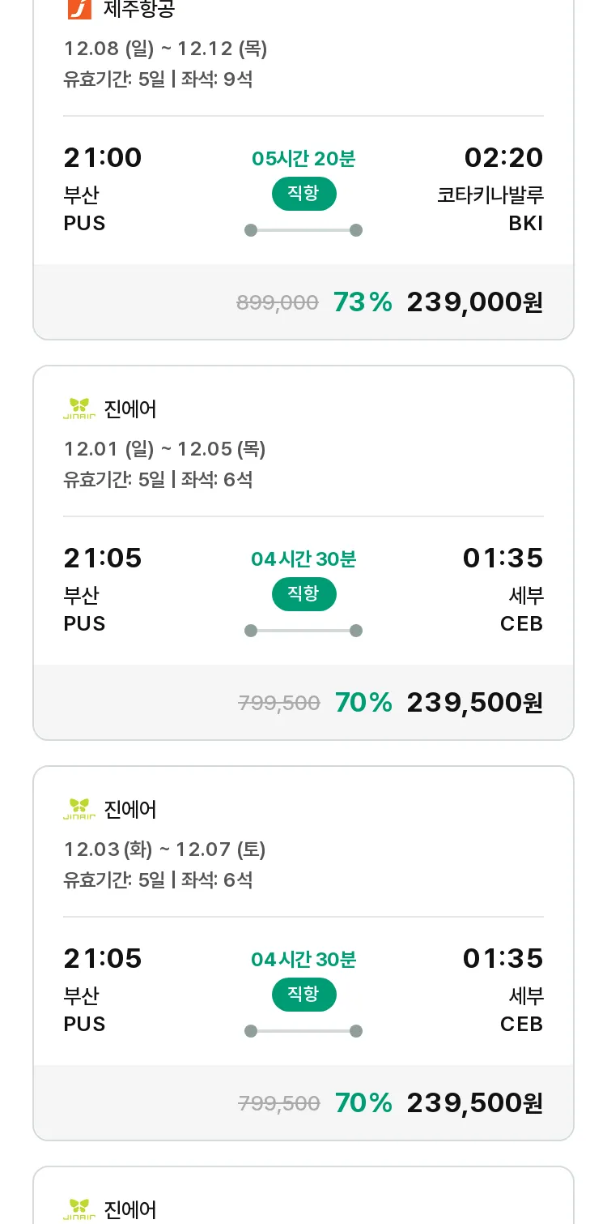This screenshot has width=607, height=1224.
Task: Tap the route line on Kota Kinabalu flight
Action: coord(303,230)
